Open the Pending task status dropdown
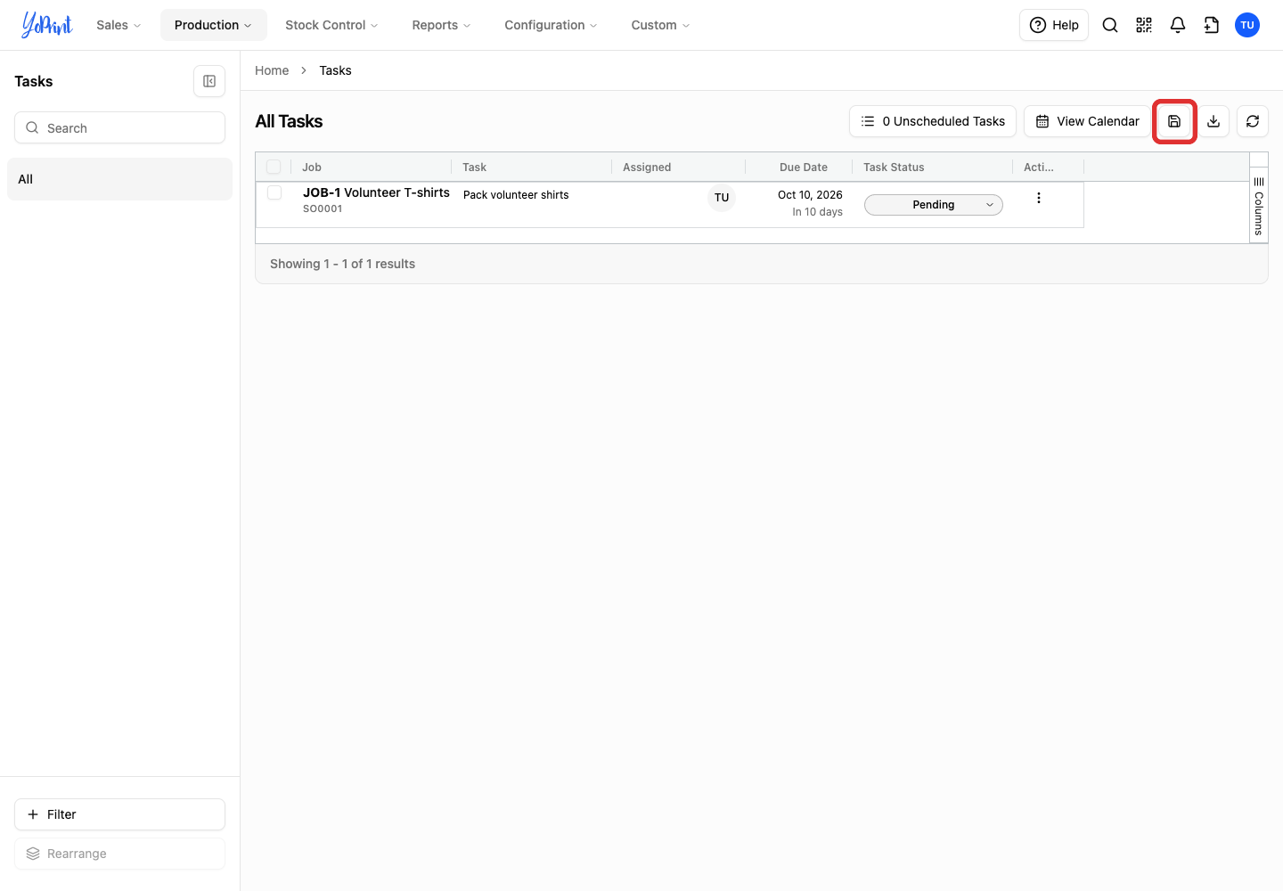 point(934,205)
